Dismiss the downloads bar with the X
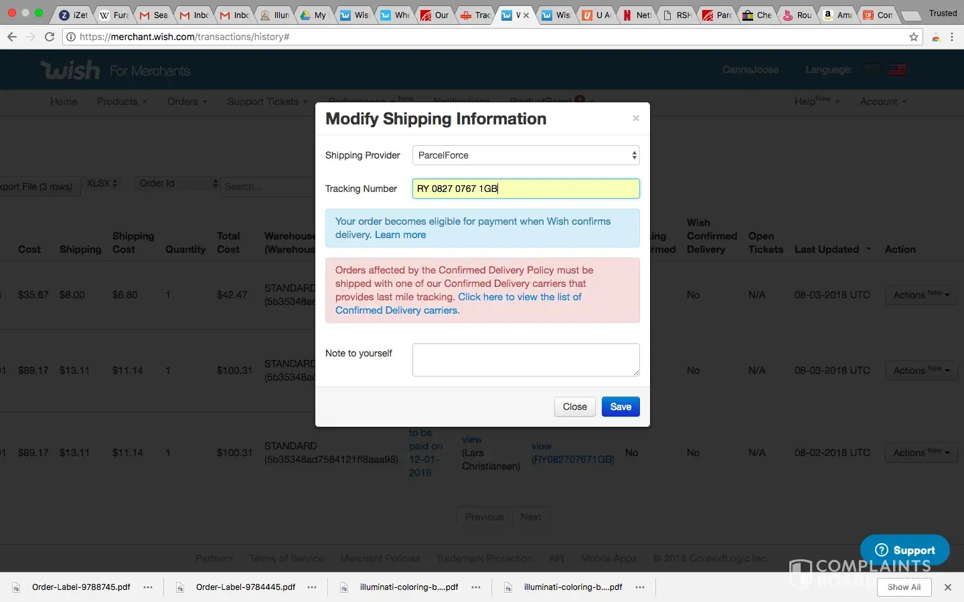Image resolution: width=964 pixels, height=602 pixels. click(x=948, y=587)
